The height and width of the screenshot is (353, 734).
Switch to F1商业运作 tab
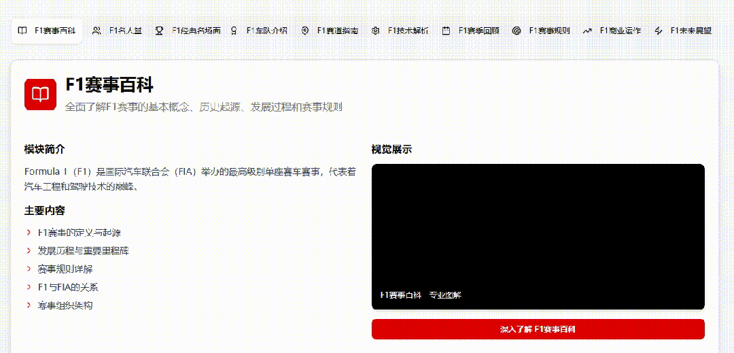[612, 31]
